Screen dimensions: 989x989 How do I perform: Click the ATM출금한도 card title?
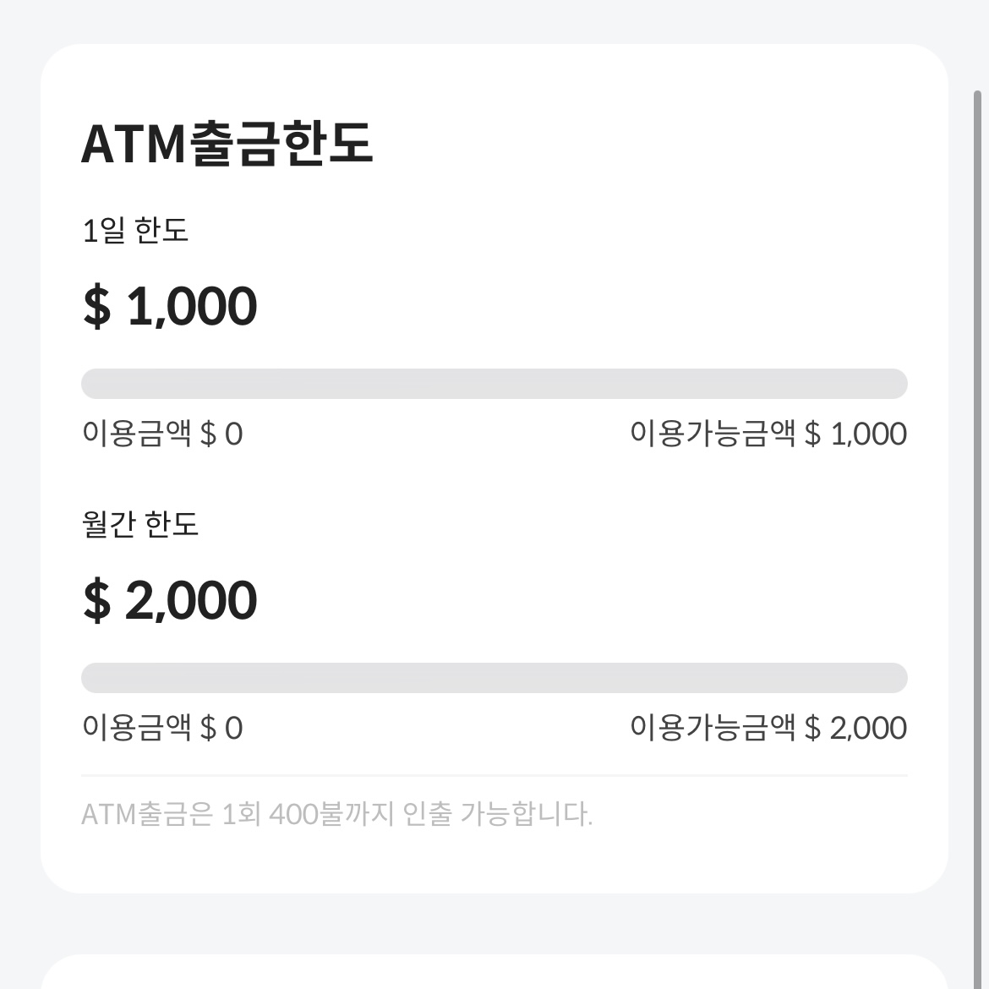click(x=230, y=144)
